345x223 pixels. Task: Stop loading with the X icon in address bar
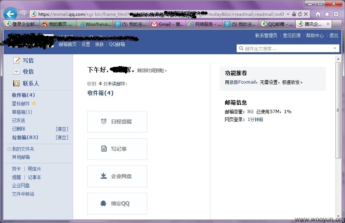[306, 14]
